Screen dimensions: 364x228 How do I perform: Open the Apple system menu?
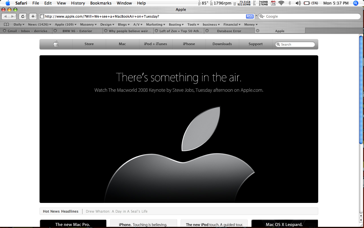8,3
